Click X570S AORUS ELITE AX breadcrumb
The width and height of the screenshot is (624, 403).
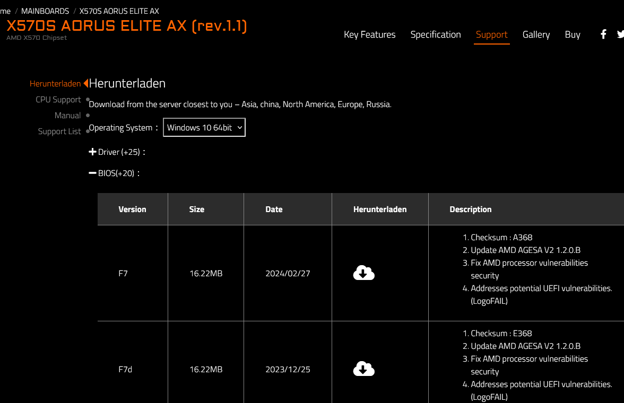119,11
